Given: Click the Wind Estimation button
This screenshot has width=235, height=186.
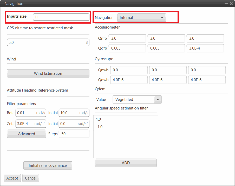Looking at the screenshot, I should [x=48, y=73].
